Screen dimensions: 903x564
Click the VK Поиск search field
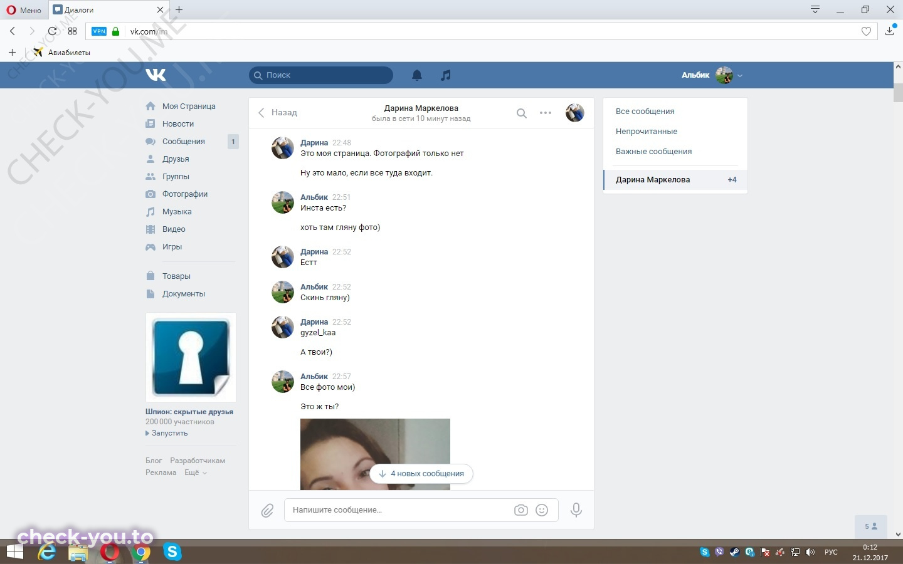(x=321, y=75)
